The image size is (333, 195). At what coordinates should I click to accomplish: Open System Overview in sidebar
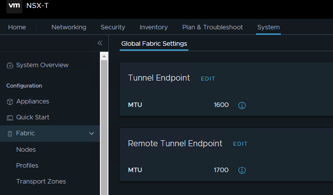tap(42, 65)
